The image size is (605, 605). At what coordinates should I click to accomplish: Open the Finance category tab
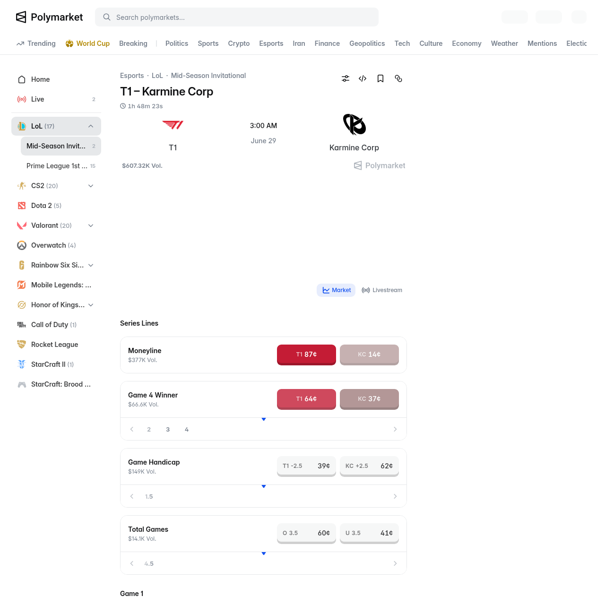pyautogui.click(x=327, y=43)
